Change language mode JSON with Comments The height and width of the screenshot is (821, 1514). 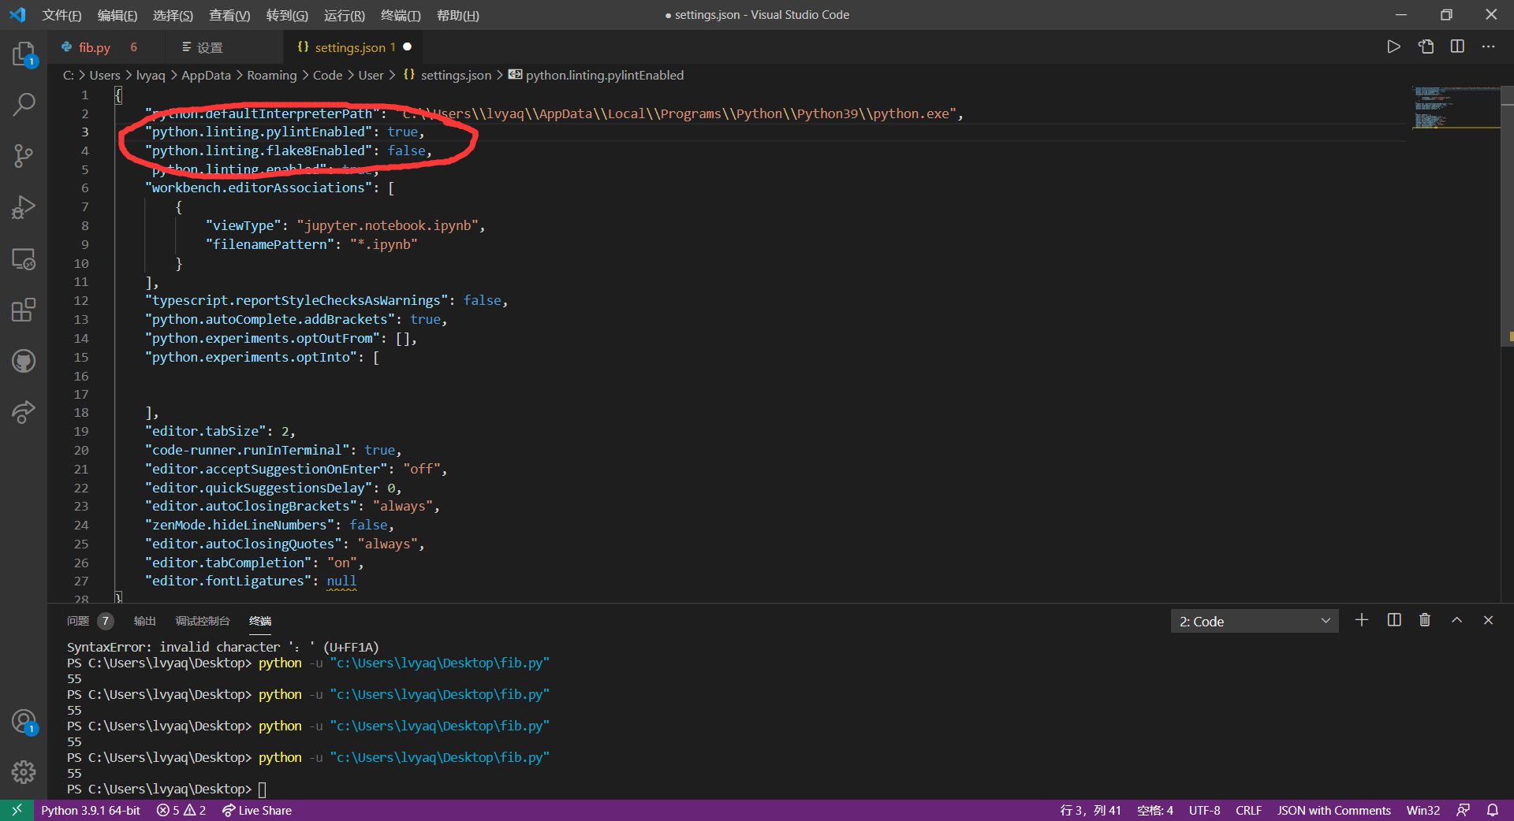tap(1333, 810)
